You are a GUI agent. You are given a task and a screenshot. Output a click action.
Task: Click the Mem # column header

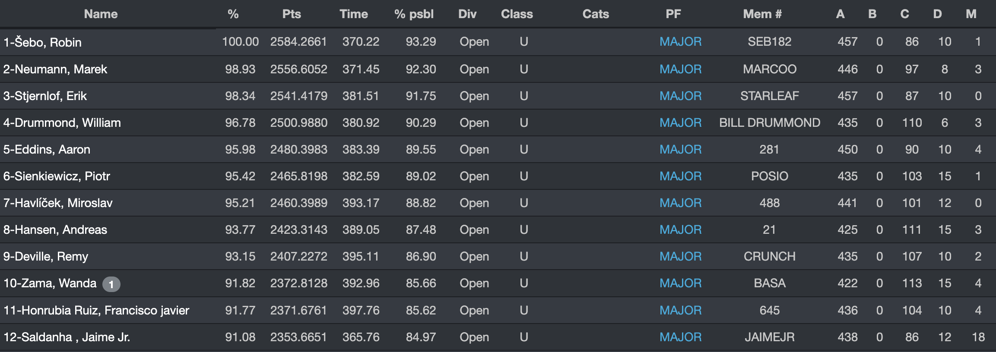pos(762,14)
